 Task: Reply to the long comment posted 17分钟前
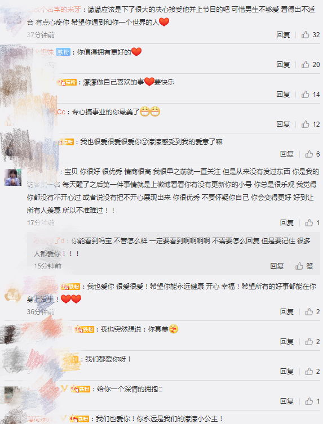point(287,222)
